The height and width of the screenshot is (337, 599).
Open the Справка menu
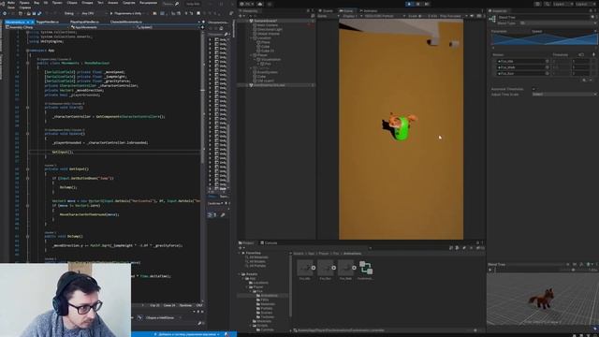(25, 7)
